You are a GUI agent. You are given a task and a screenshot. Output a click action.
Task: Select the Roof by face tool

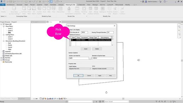pos(44,9)
